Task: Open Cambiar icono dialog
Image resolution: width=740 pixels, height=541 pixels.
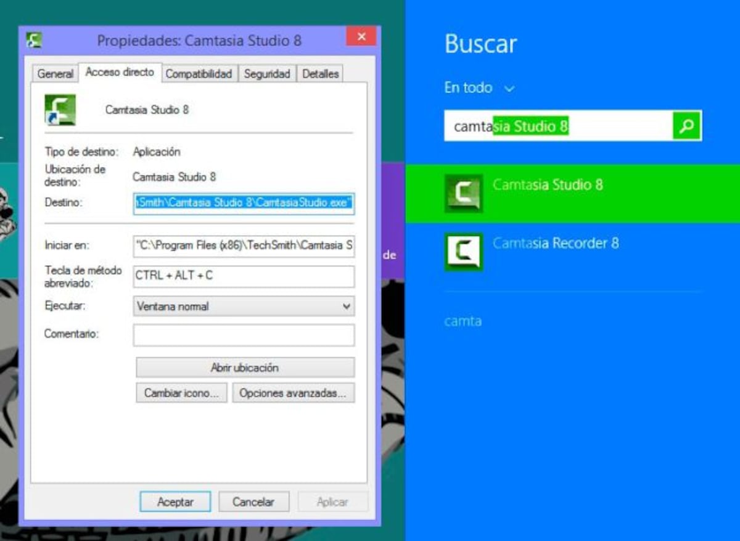Action: pyautogui.click(x=181, y=393)
